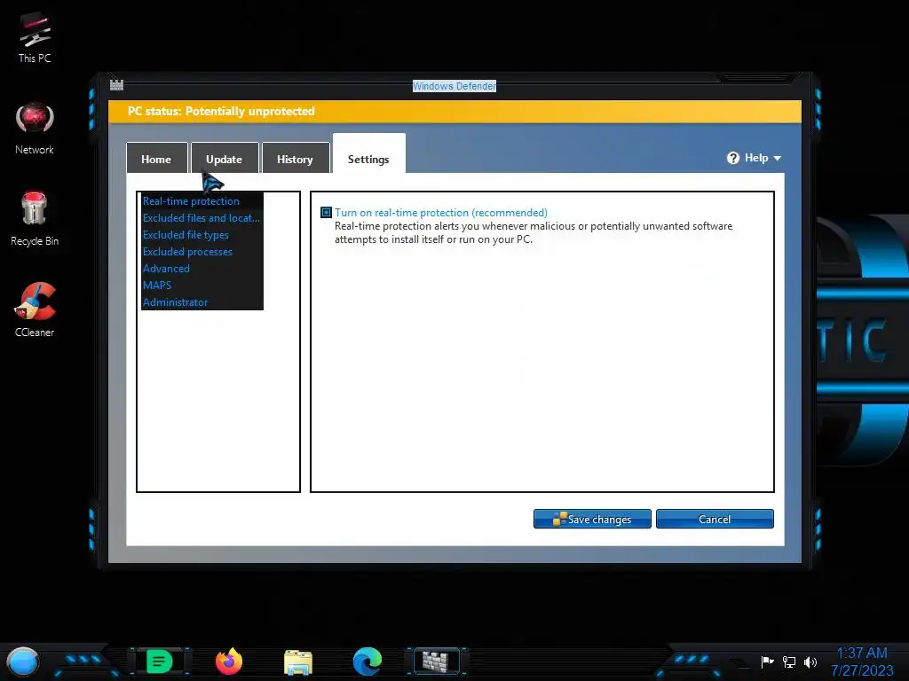This screenshot has width=909, height=681.
Task: Open the network tray icon
Action: coord(789,661)
